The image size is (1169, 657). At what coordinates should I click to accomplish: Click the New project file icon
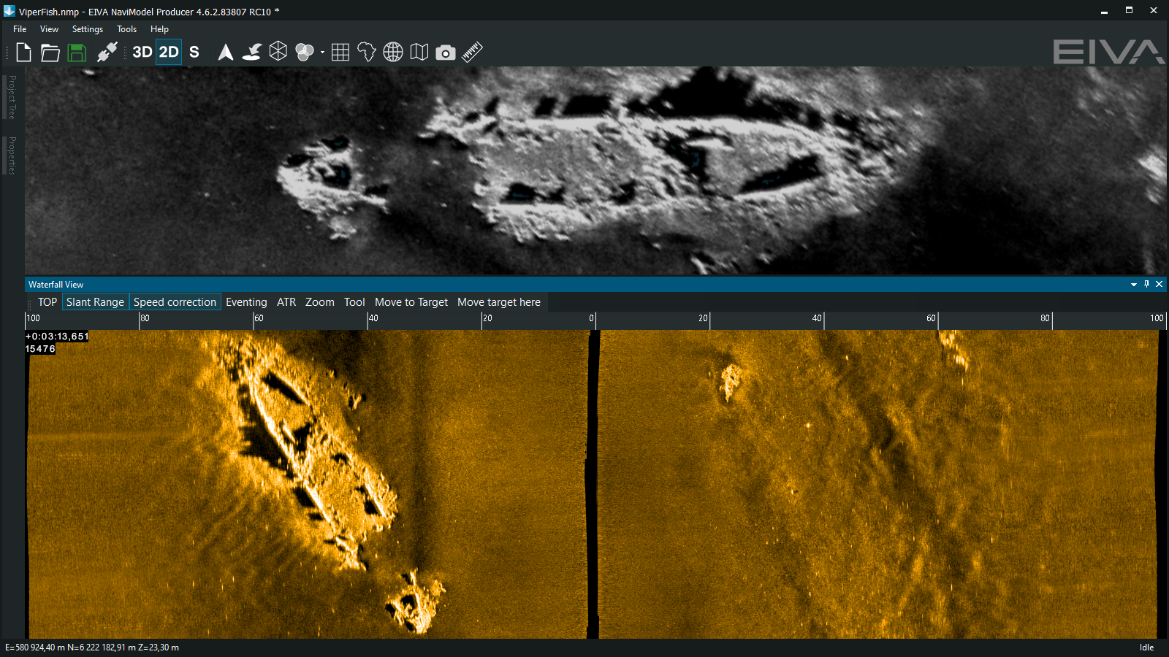pos(23,53)
